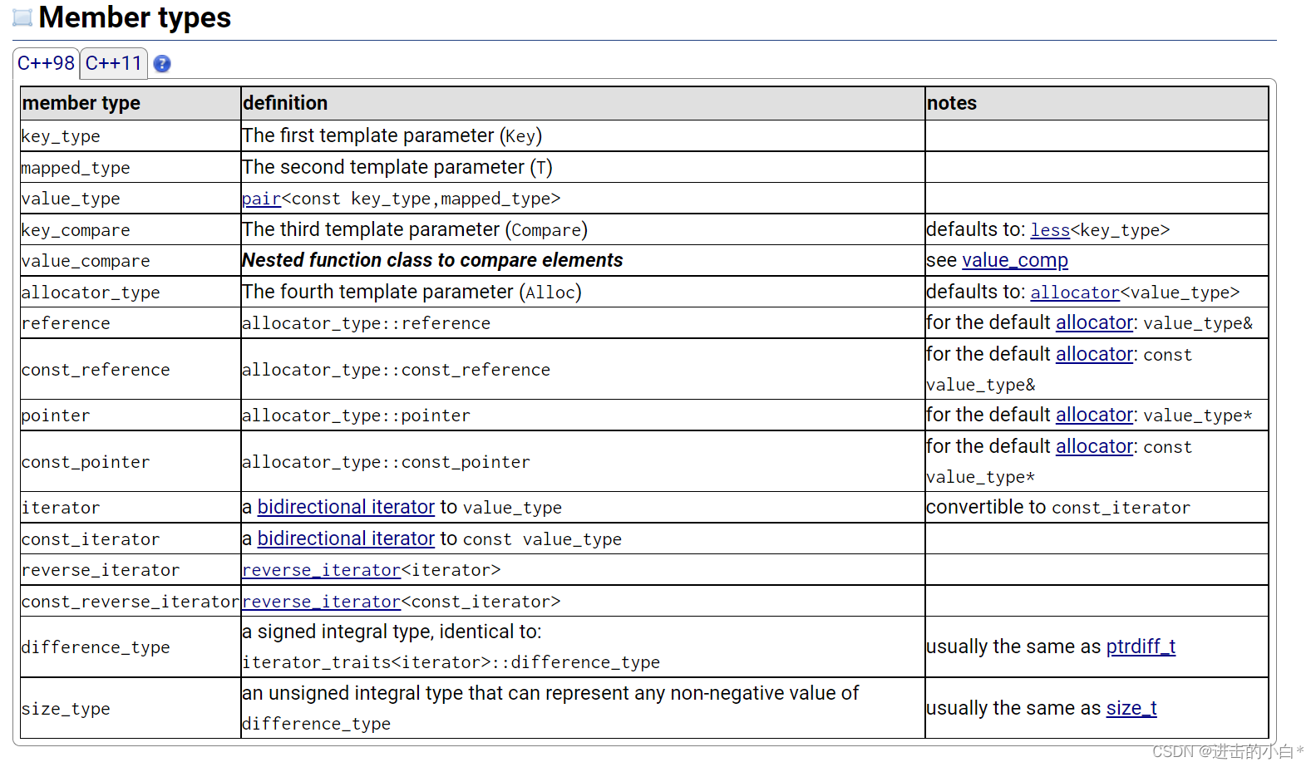Click the notes column header
Screen dimensions: 1316x767
(x=1097, y=103)
